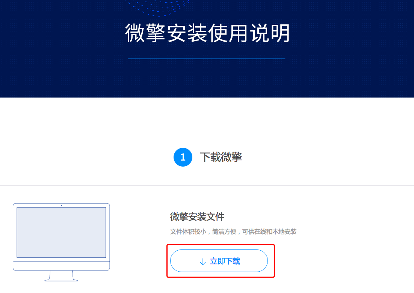Click the dotted arc decoration in banner
This screenshot has width=414, height=293.
pos(157,8)
